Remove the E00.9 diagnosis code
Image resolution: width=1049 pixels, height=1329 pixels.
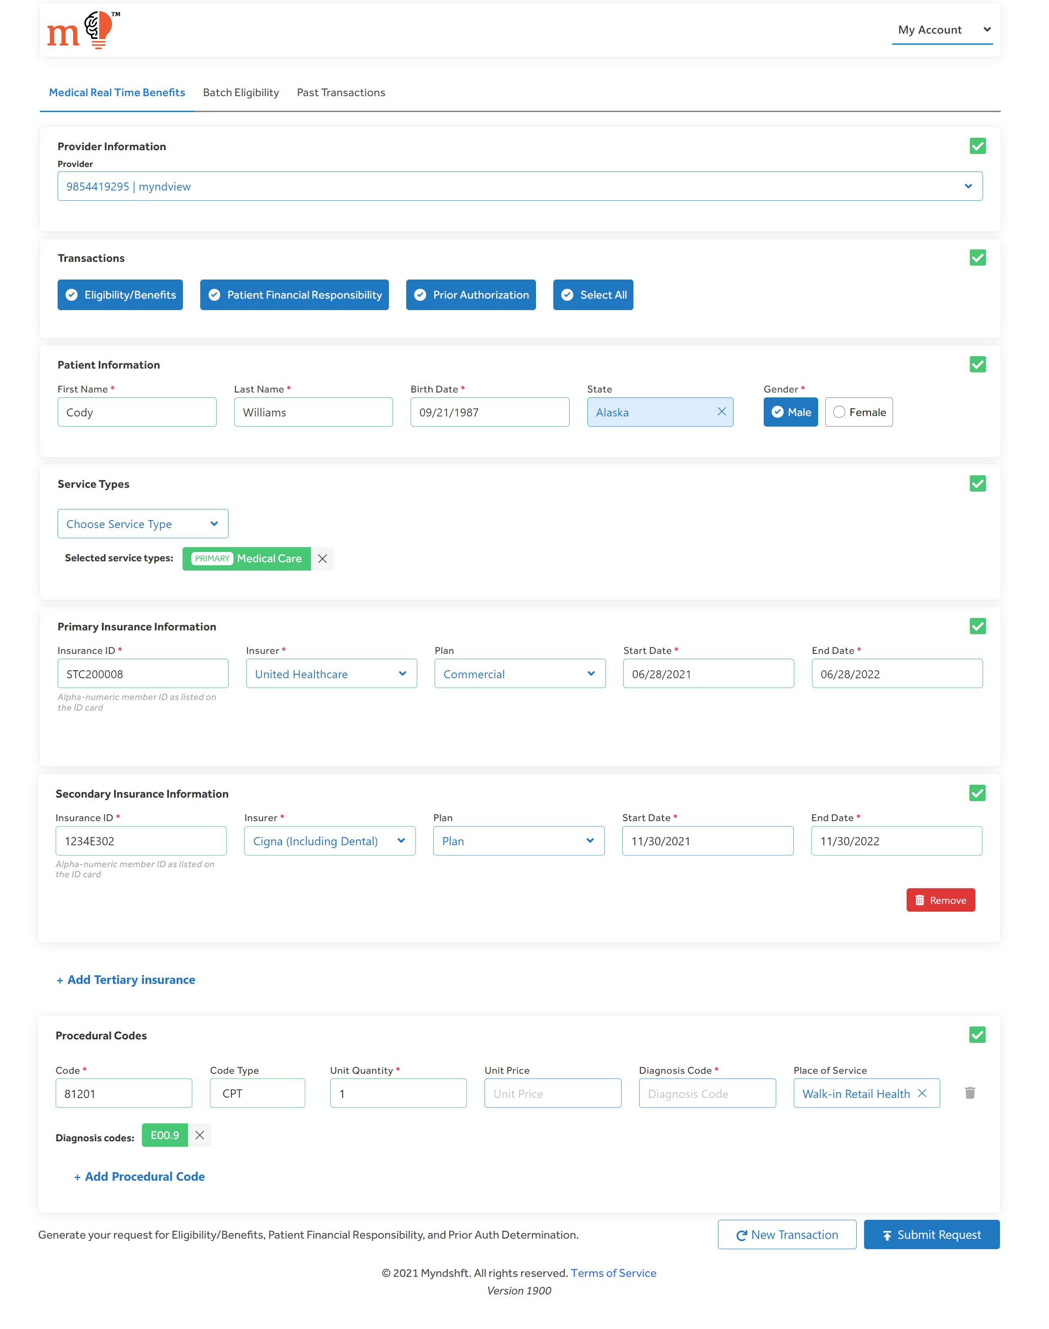pos(200,1135)
